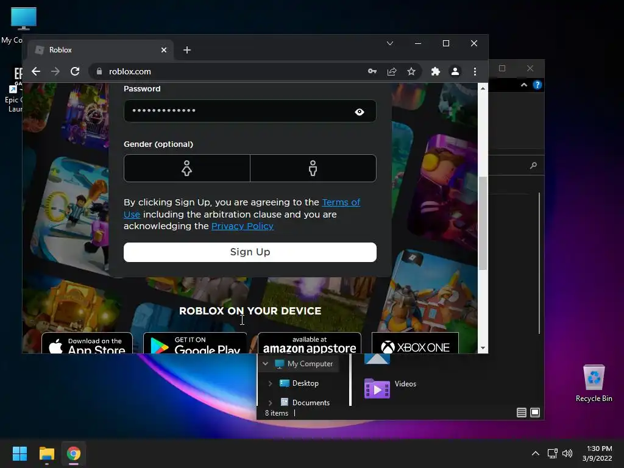
Task: View site info lock icon
Action: [x=99, y=71]
